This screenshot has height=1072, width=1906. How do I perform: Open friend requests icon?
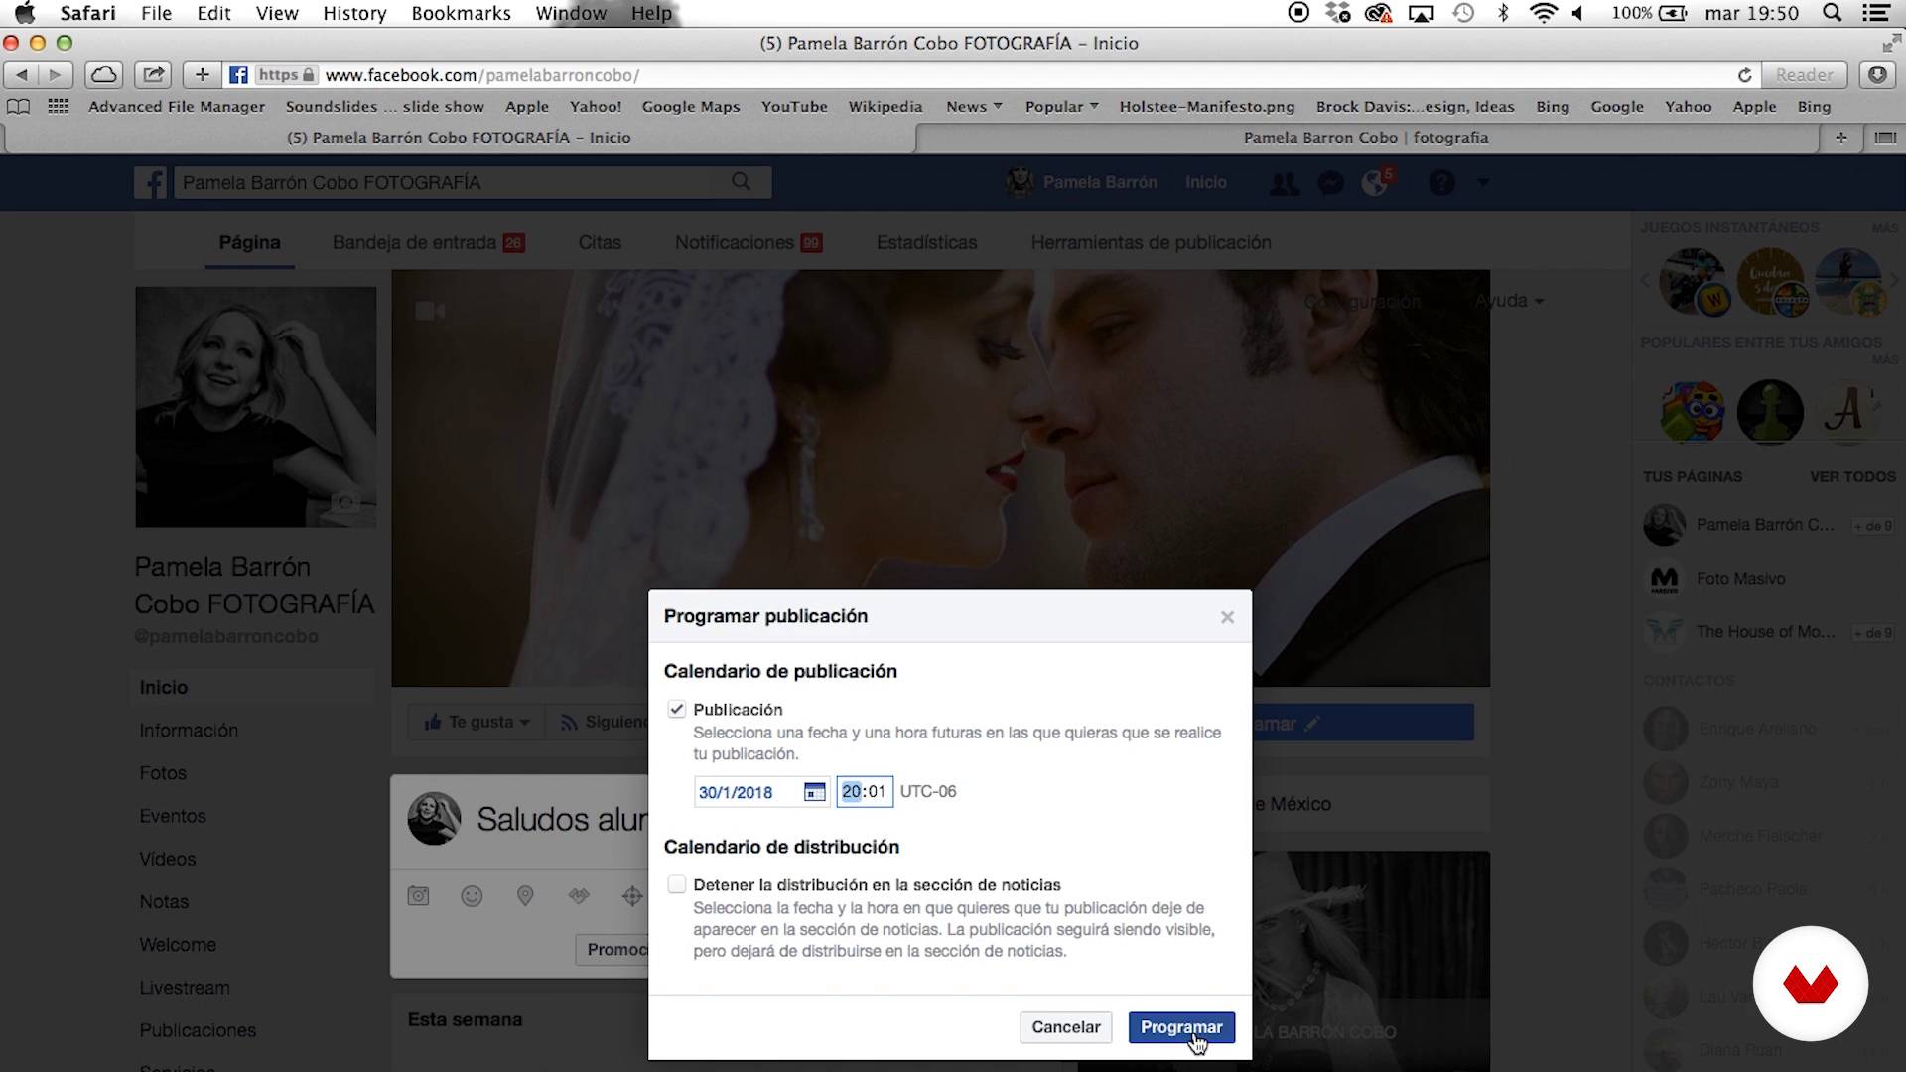point(1284,183)
